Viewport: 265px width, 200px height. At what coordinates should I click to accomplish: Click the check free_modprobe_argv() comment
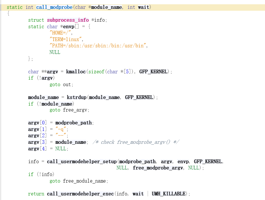click(x=136, y=142)
